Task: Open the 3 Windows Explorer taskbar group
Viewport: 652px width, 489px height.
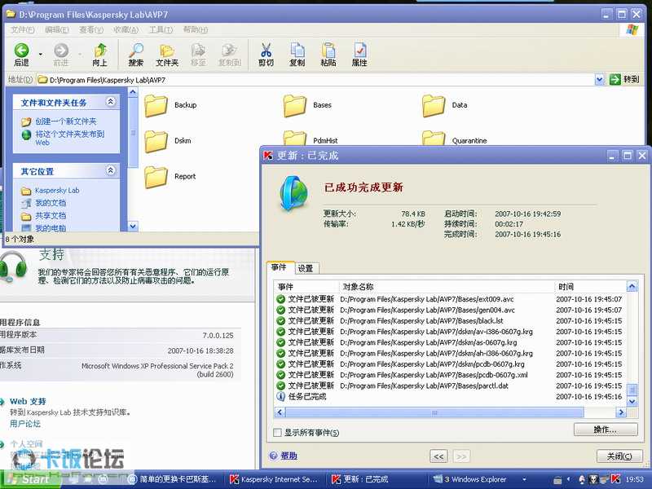Action: pos(478,479)
